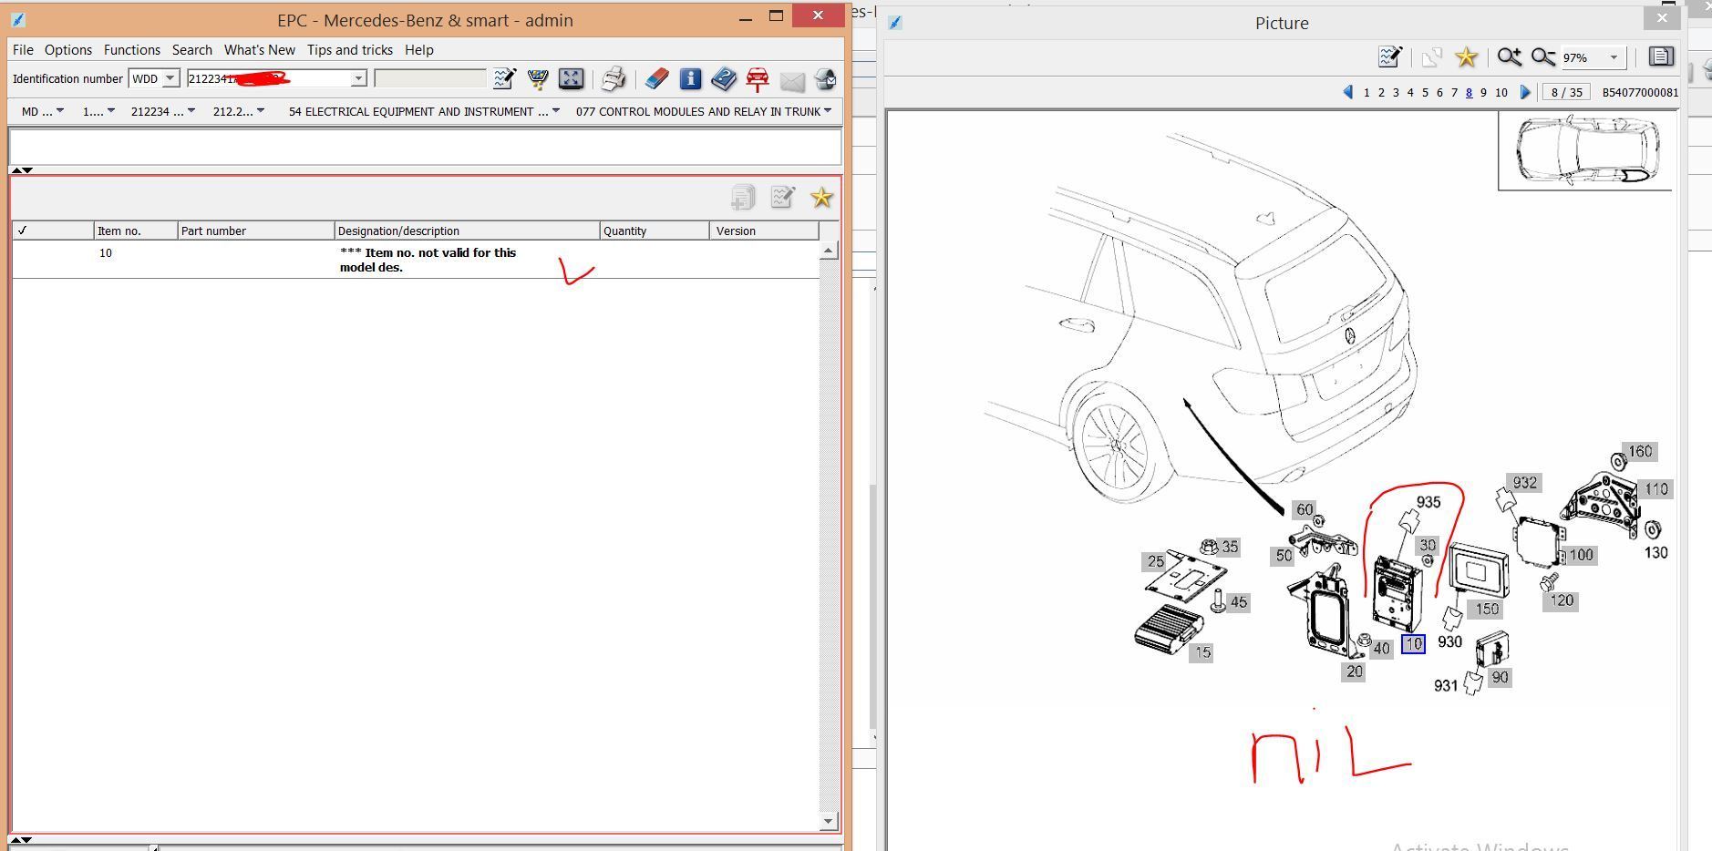Screen dimensions: 1712x851
Task: Click the printer icon in main toolbar
Action: (x=613, y=79)
